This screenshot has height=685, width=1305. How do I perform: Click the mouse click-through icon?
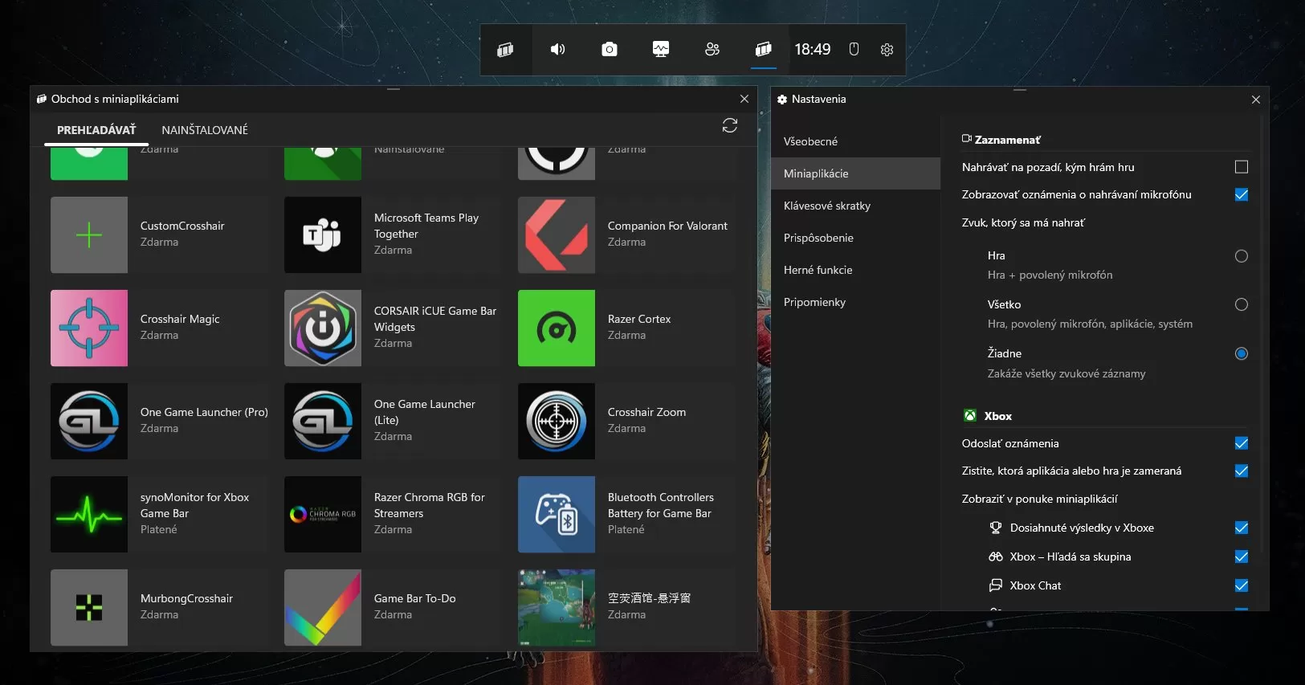(x=854, y=50)
